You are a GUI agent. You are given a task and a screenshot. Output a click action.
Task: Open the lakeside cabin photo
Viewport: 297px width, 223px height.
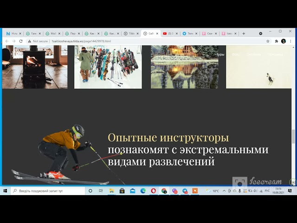click(x=185, y=67)
